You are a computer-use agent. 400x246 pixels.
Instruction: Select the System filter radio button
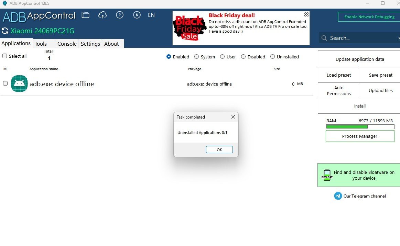click(196, 57)
